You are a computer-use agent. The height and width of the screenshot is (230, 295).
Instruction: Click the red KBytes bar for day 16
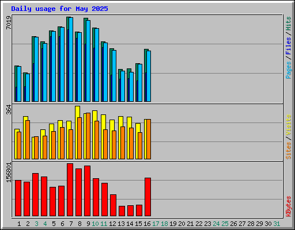147,197
